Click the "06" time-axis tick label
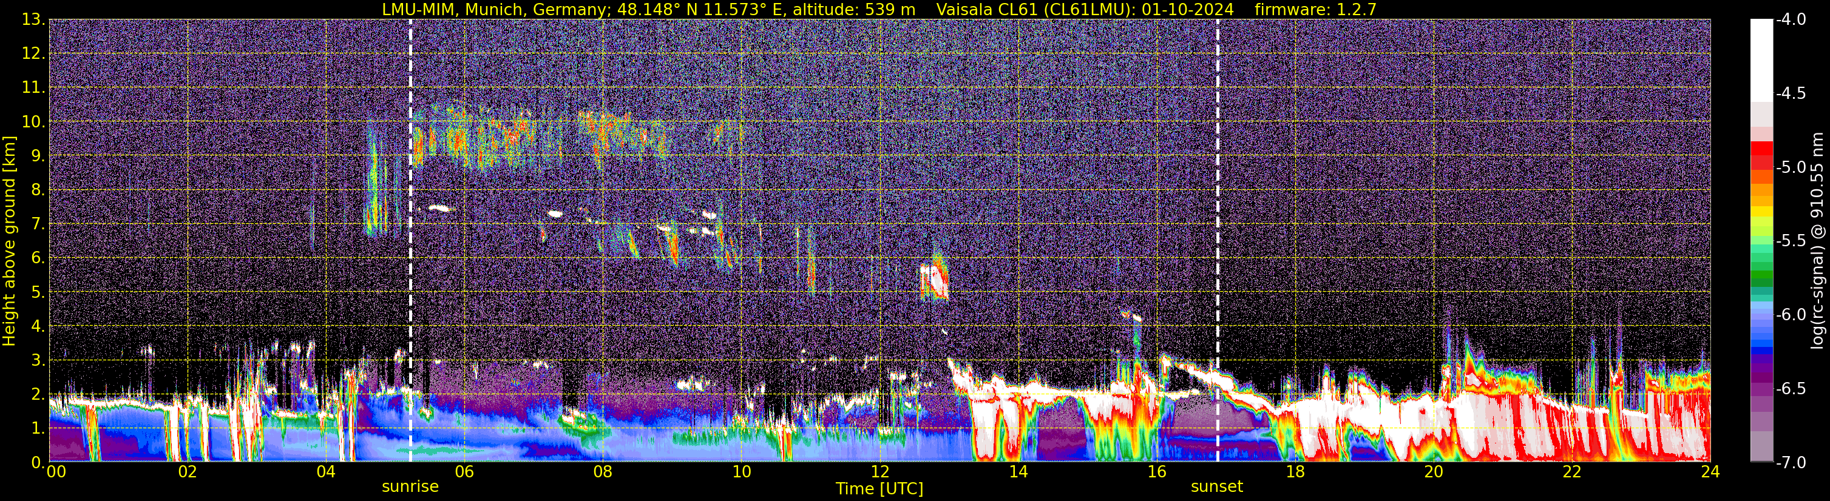This screenshot has height=501, width=1830. click(464, 472)
